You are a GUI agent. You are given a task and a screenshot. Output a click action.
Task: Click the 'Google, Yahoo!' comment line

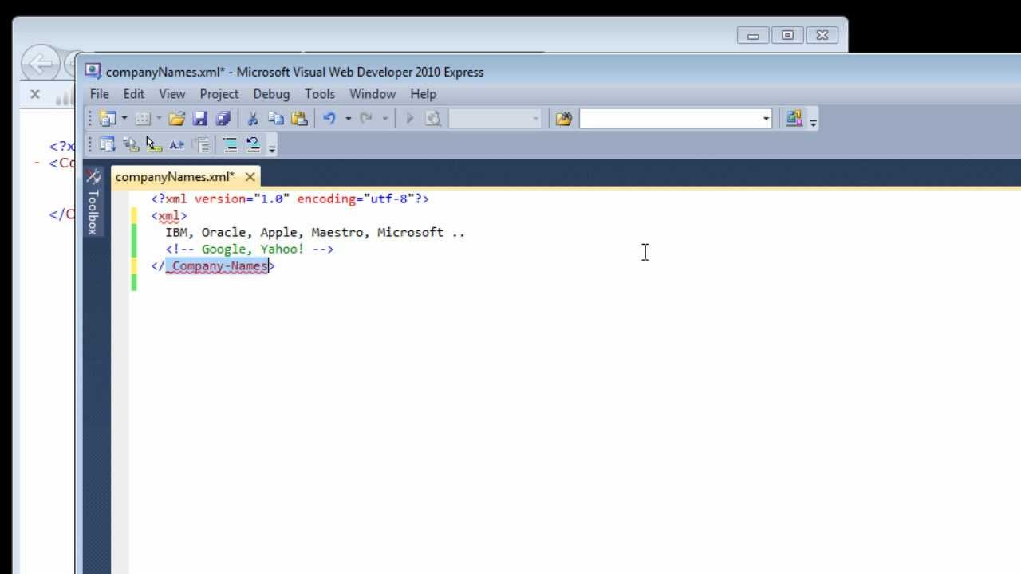pyautogui.click(x=250, y=249)
